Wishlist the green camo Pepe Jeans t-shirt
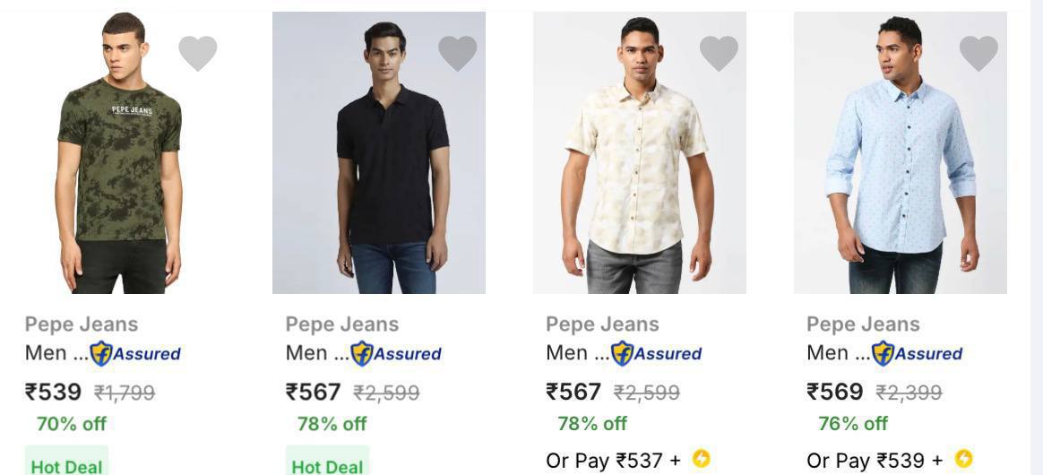This screenshot has height=475, width=1043. point(197,53)
